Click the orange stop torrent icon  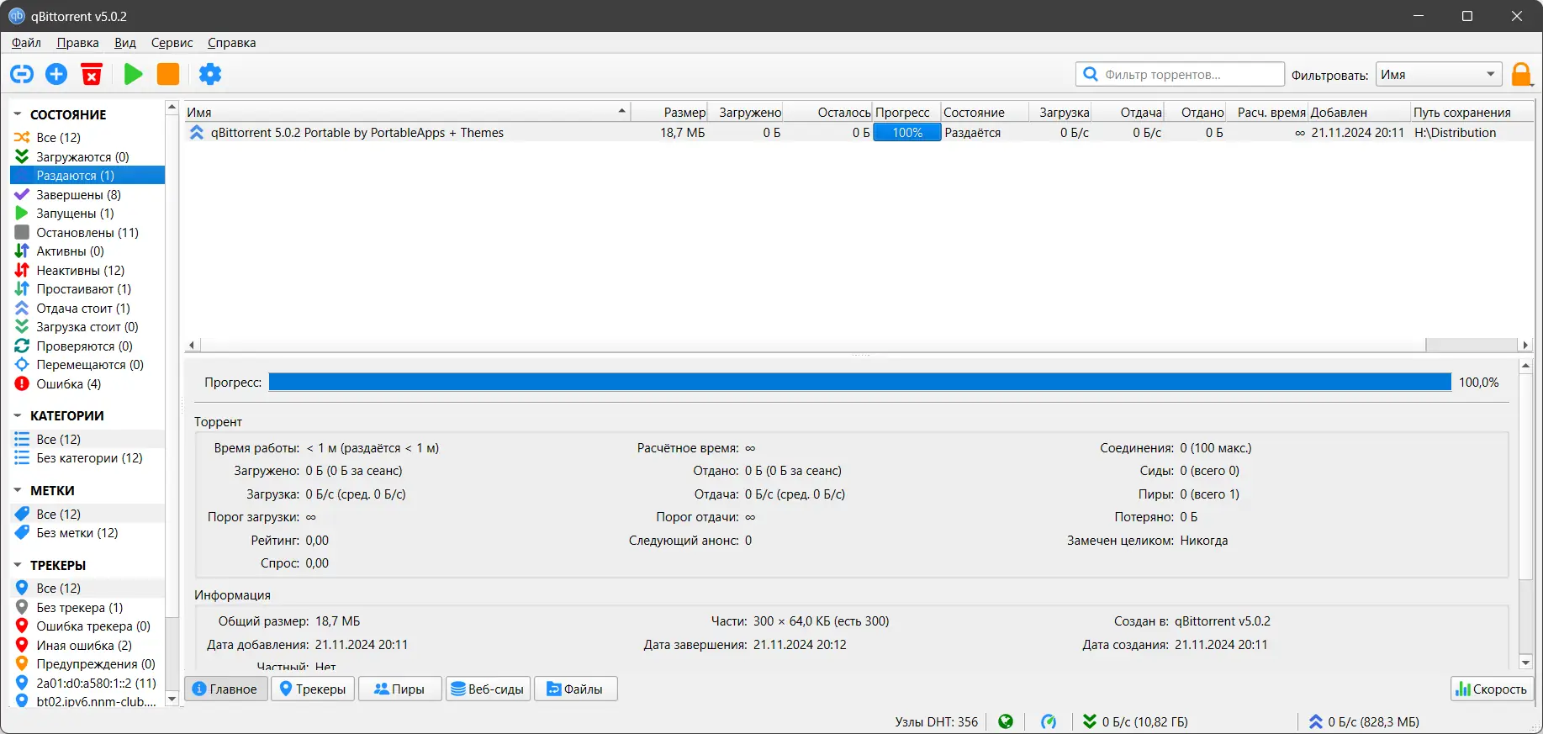[x=168, y=74]
